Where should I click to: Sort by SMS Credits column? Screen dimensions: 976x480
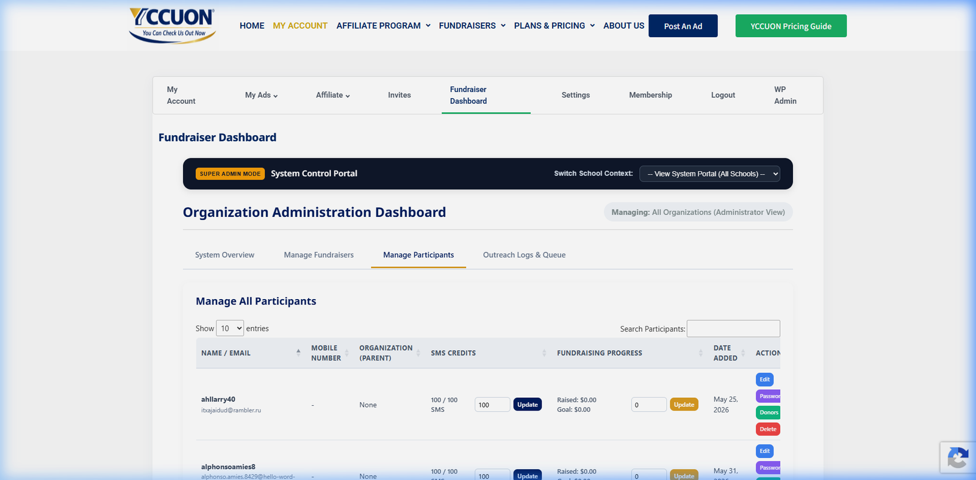coord(489,353)
